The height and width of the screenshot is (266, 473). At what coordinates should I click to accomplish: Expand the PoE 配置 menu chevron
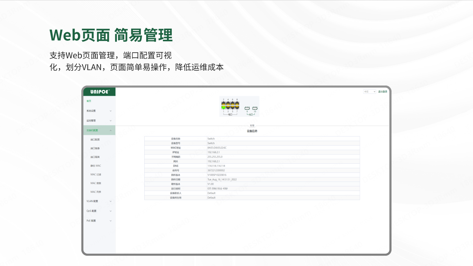coord(111,221)
